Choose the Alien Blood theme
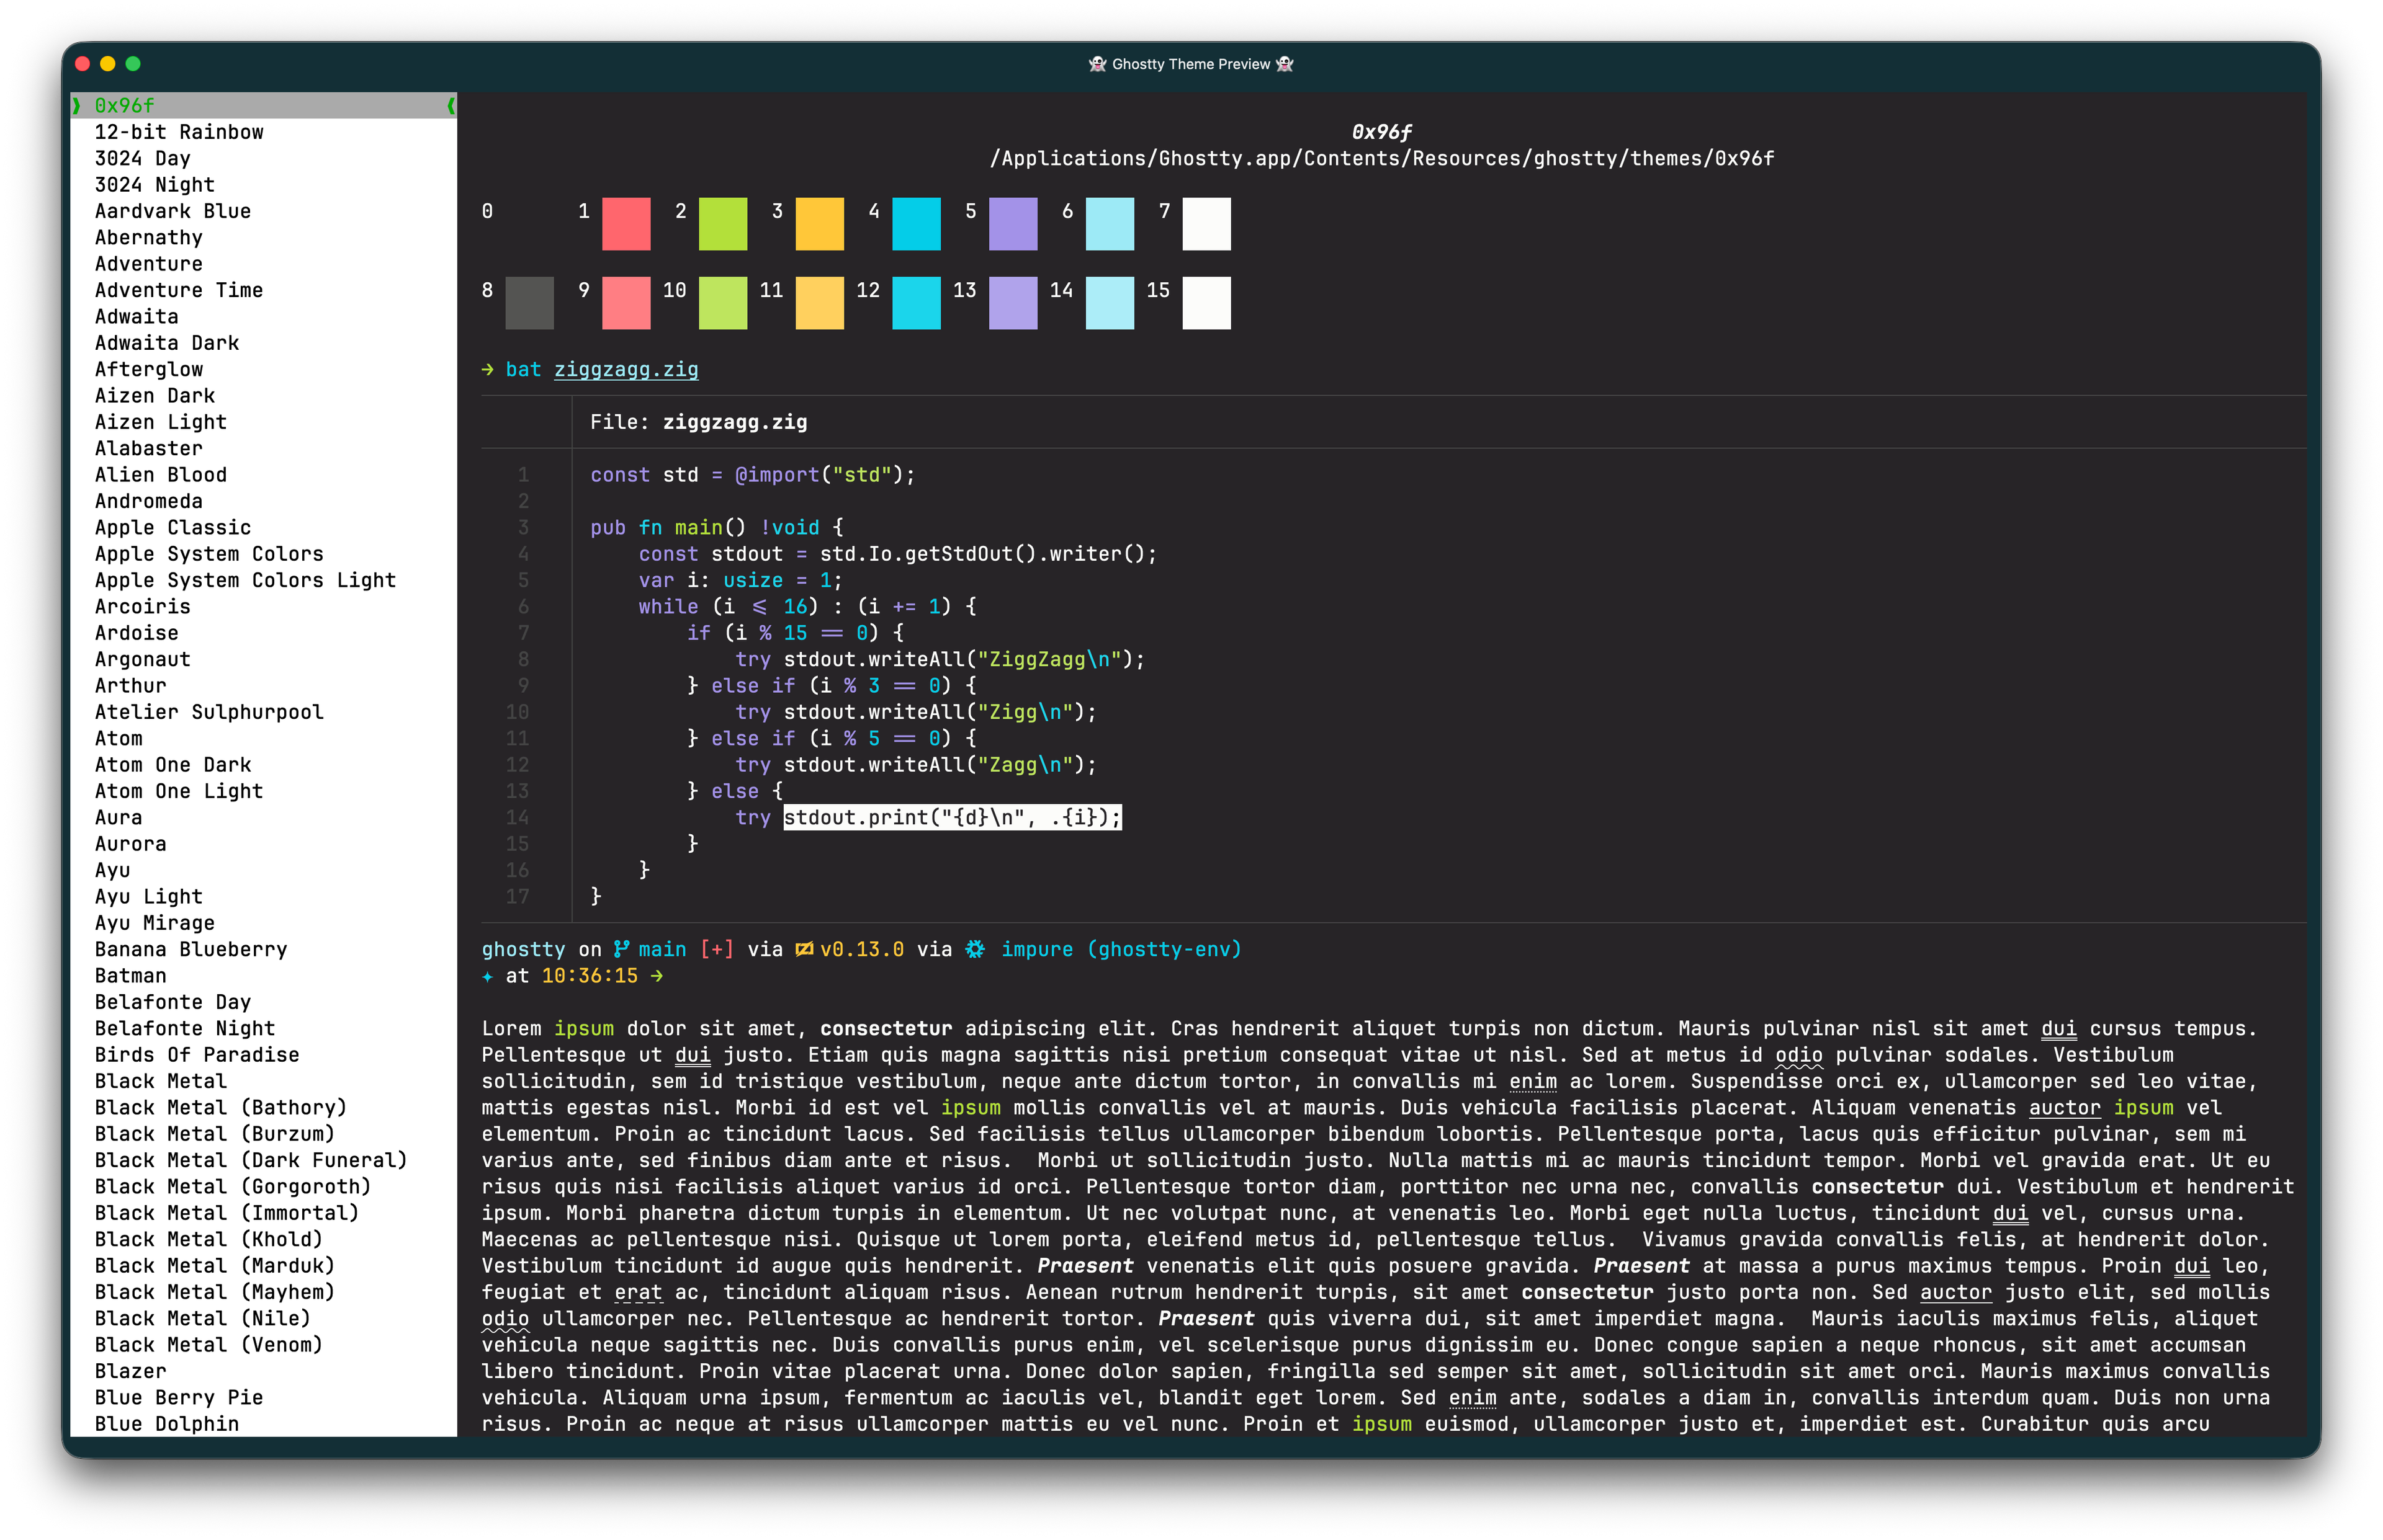This screenshot has width=2383, height=1540. 160,475
